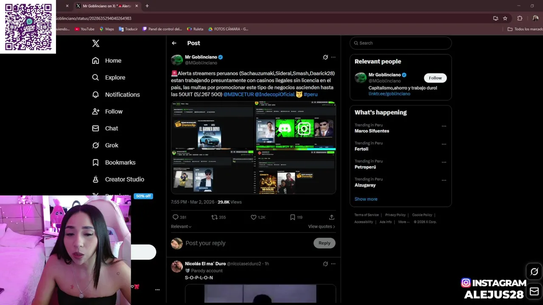This screenshot has height=305, width=543.
Task: Open Nicolás El ma' Duro profile name
Action: pos(205,263)
